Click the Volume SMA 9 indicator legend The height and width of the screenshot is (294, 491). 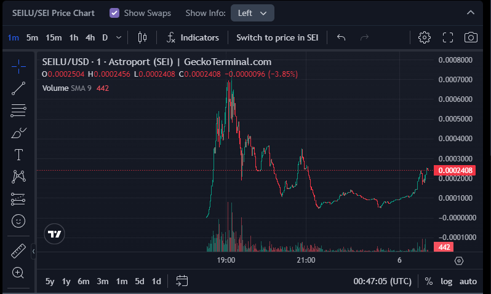pyautogui.click(x=66, y=88)
